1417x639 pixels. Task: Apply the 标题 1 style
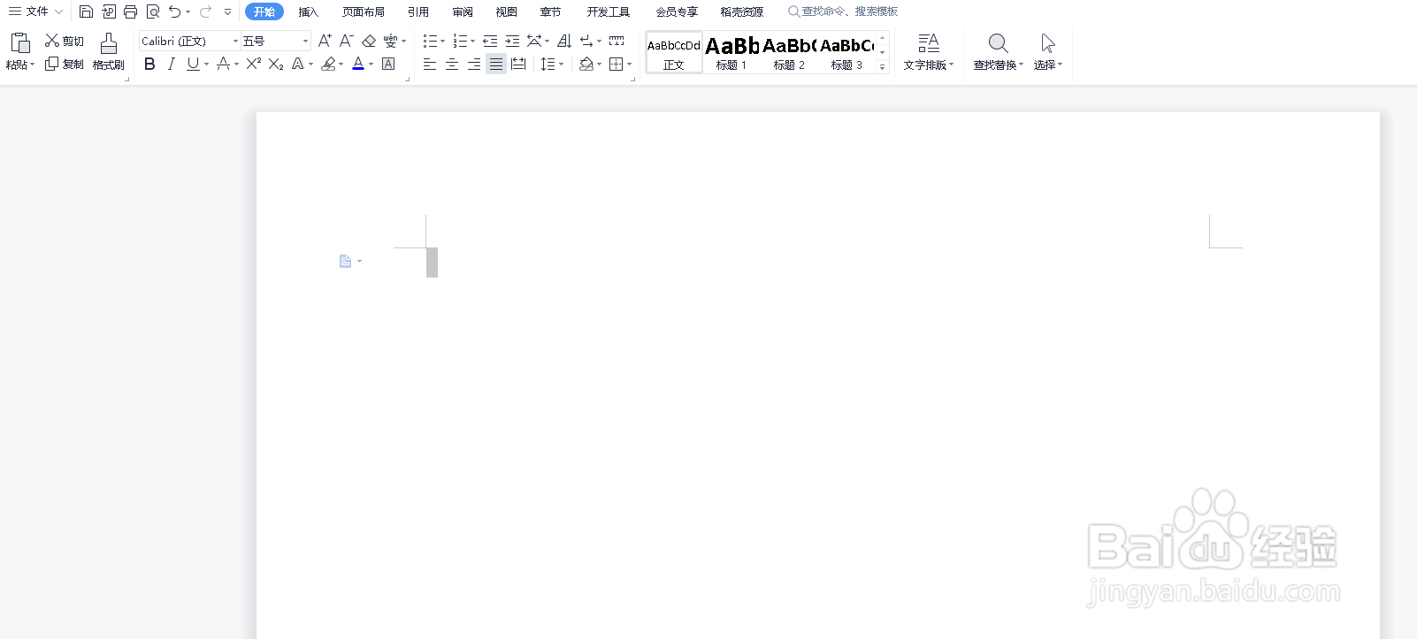(x=731, y=53)
